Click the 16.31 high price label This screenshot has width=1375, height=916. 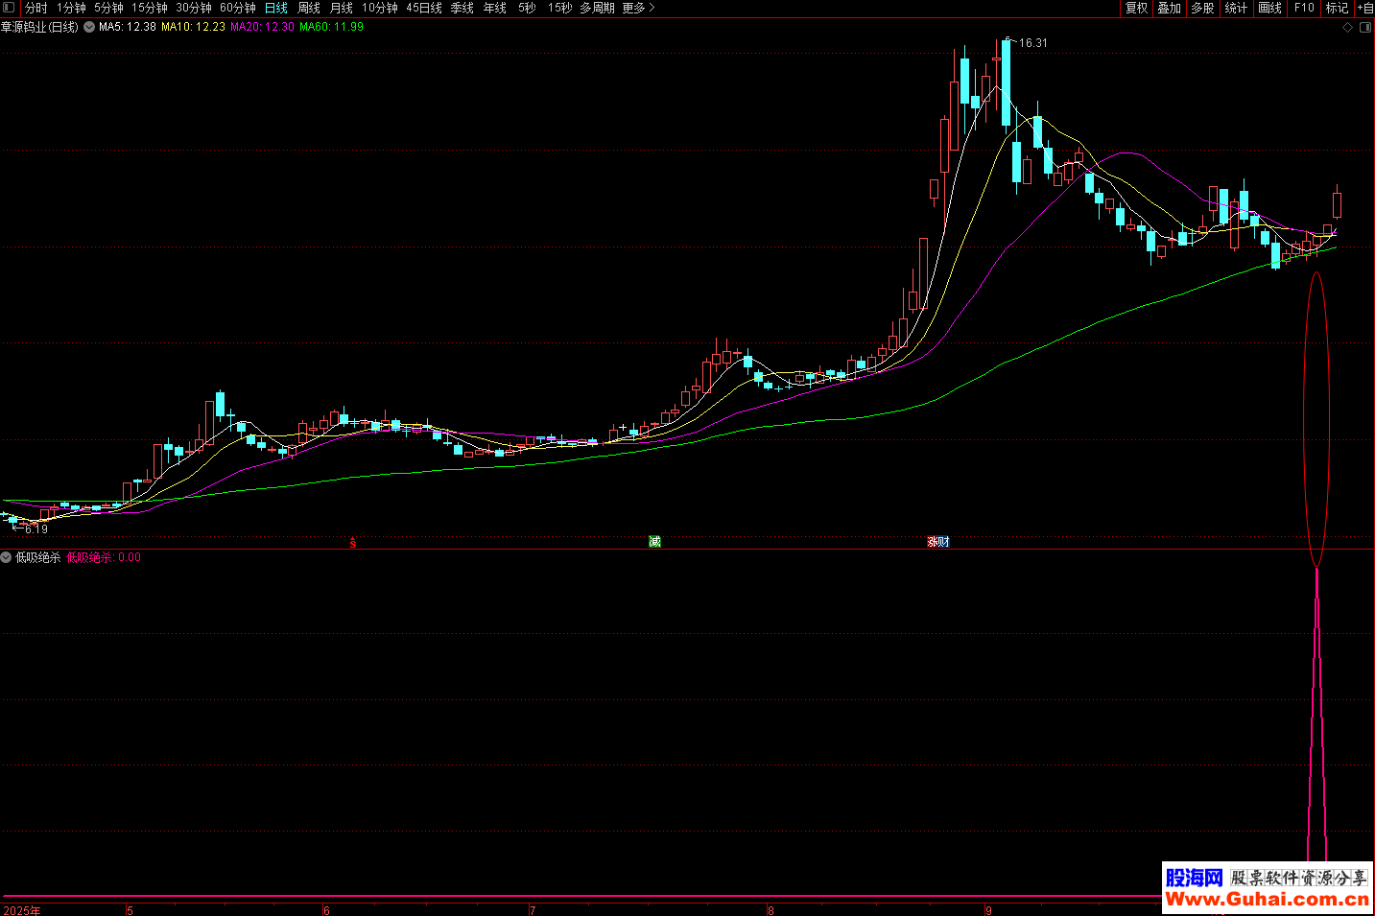point(1032,43)
